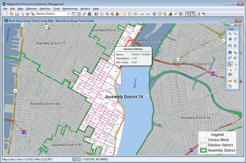
Task: Activate the Pan hand tool
Action: click(x=230, y=39)
